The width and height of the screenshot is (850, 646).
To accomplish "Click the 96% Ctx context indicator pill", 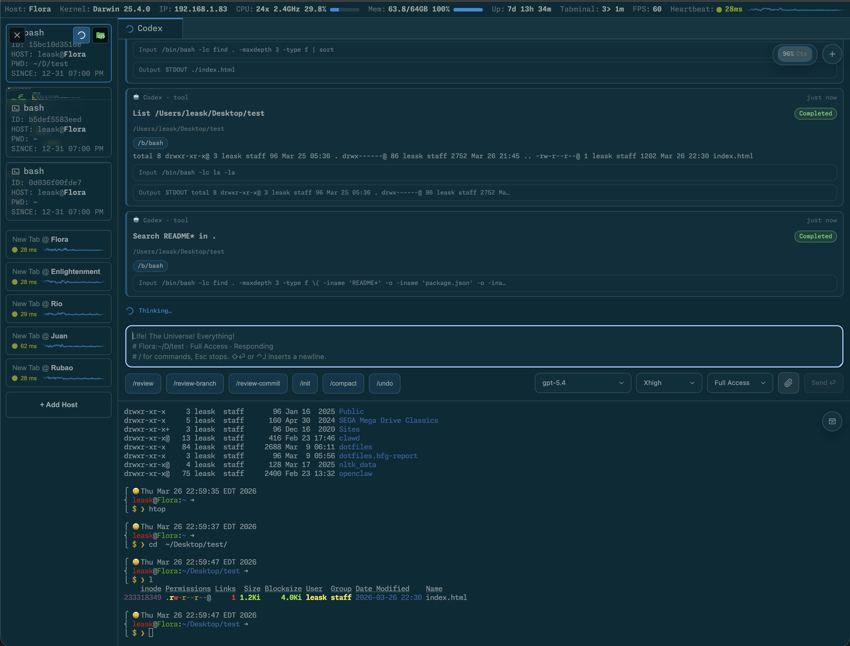I will (794, 54).
